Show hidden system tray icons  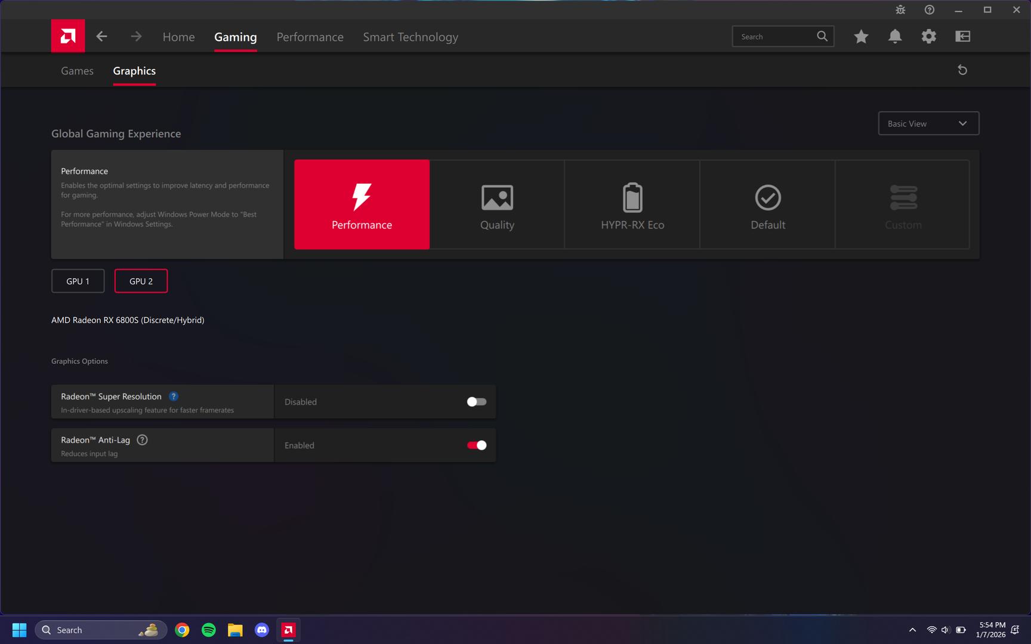pyautogui.click(x=912, y=630)
